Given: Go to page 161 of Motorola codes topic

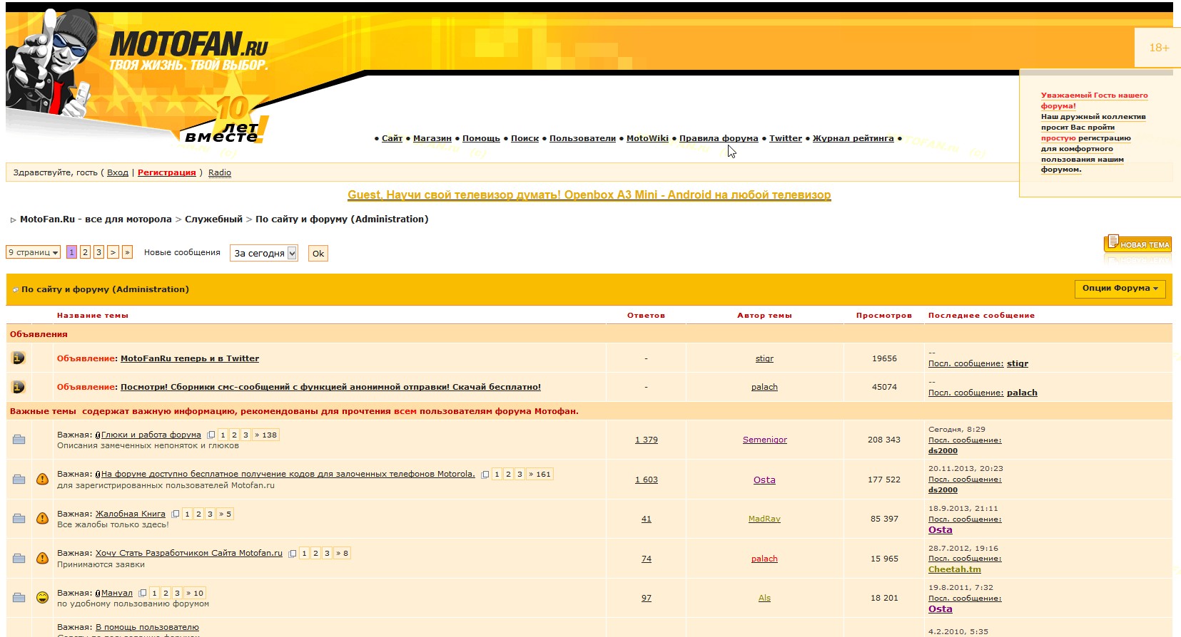Looking at the screenshot, I should point(540,474).
